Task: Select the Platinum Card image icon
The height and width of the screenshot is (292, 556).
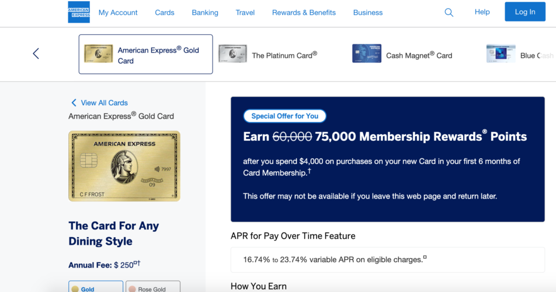Action: 232,54
